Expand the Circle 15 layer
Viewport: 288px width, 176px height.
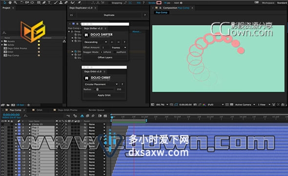tap(16, 124)
